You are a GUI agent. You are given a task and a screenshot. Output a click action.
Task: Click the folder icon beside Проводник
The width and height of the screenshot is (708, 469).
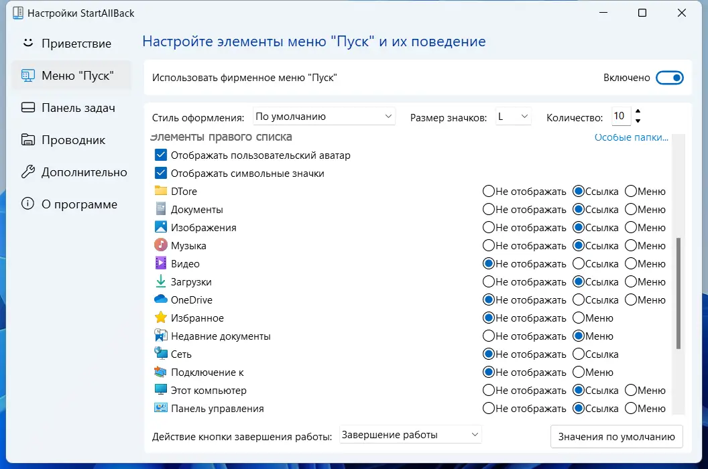[28, 140]
